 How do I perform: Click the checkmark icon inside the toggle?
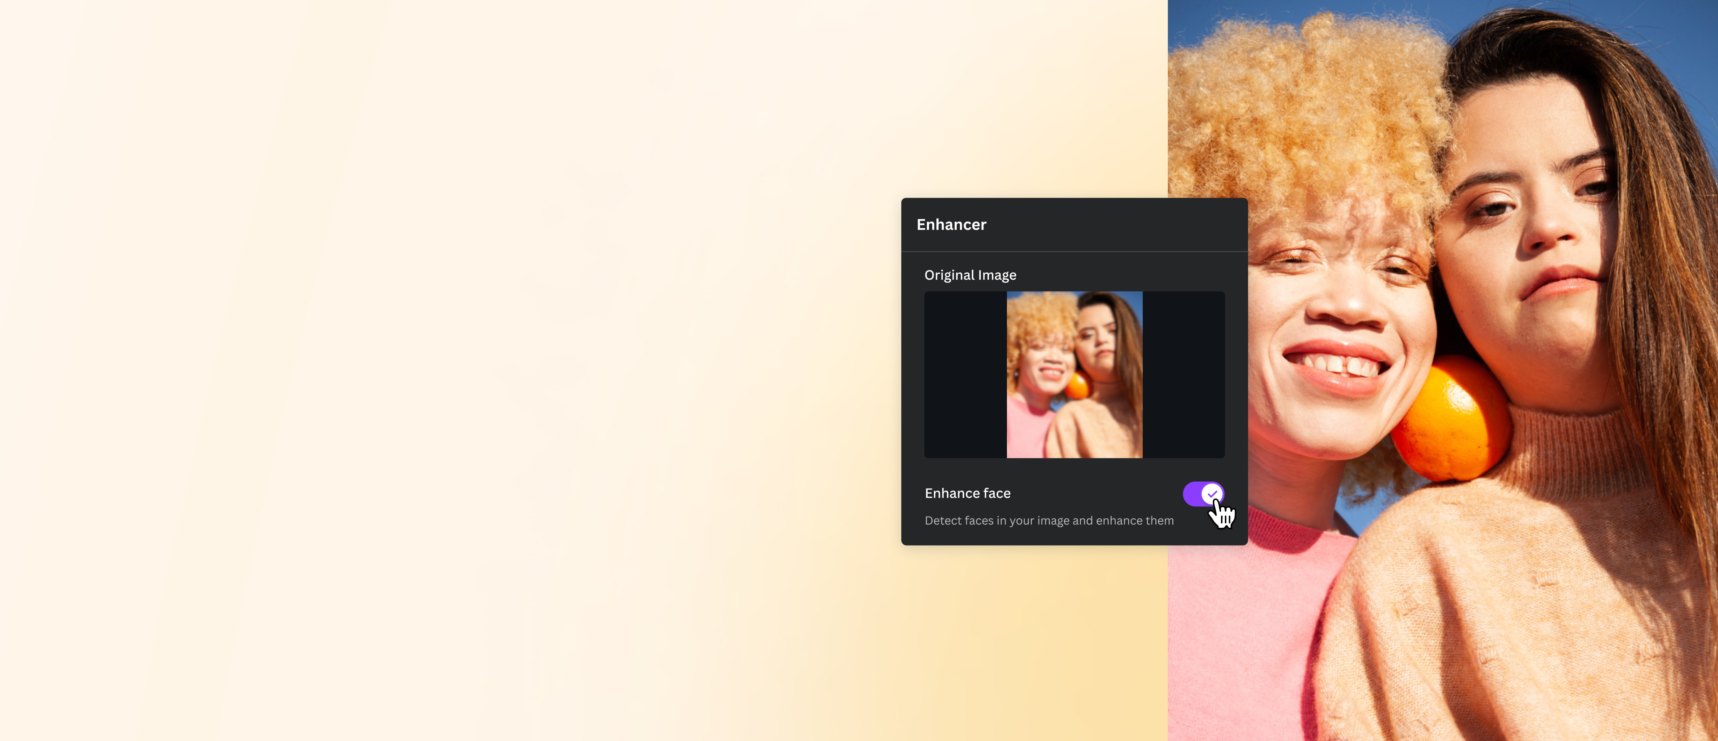(x=1213, y=494)
